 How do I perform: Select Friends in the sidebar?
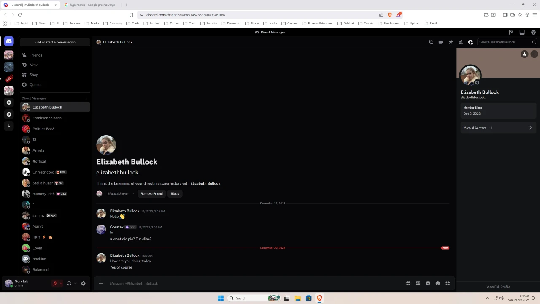[36, 55]
